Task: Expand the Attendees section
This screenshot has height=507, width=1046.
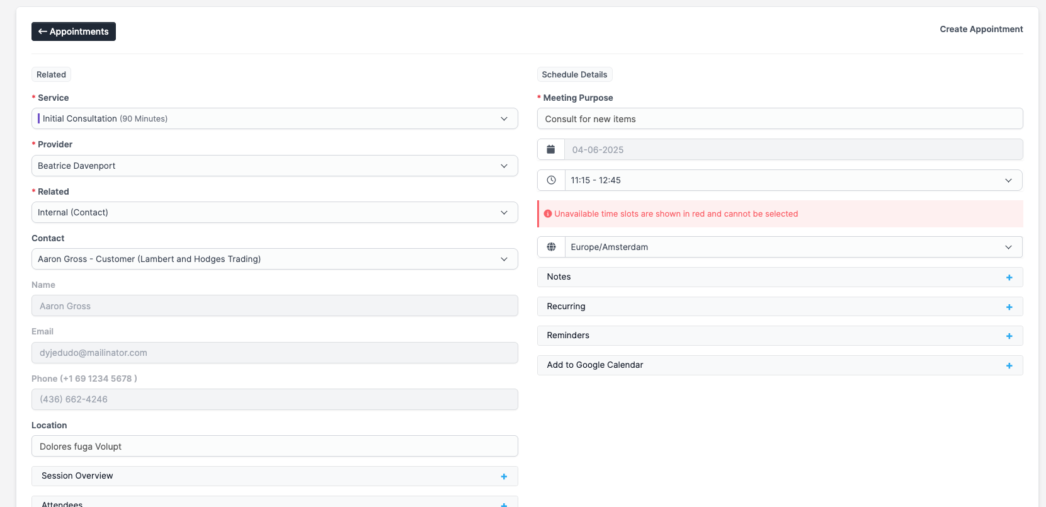Action: pos(504,504)
